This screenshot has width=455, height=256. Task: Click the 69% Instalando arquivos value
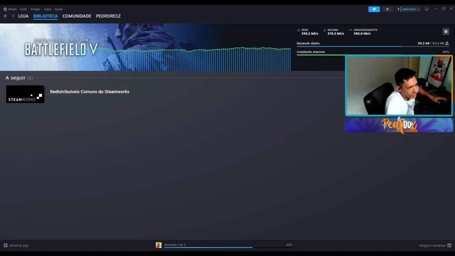[x=446, y=52]
